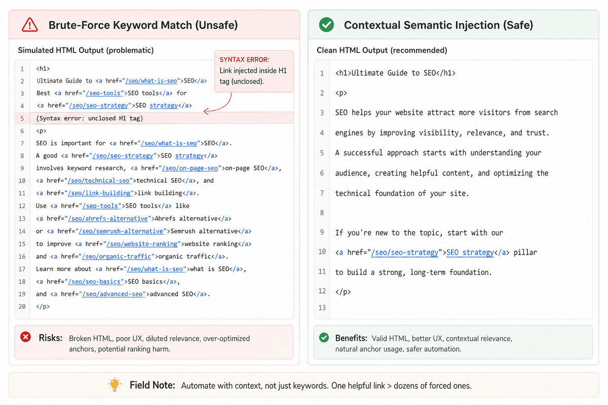Click the underlined 'strategy' anchor on left line 8

(189, 156)
